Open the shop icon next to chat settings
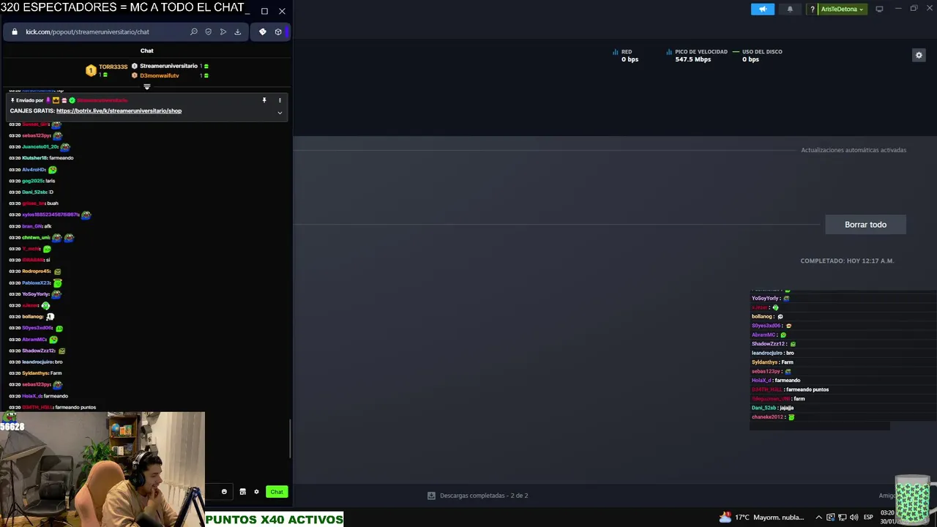The width and height of the screenshot is (937, 527). point(242,492)
